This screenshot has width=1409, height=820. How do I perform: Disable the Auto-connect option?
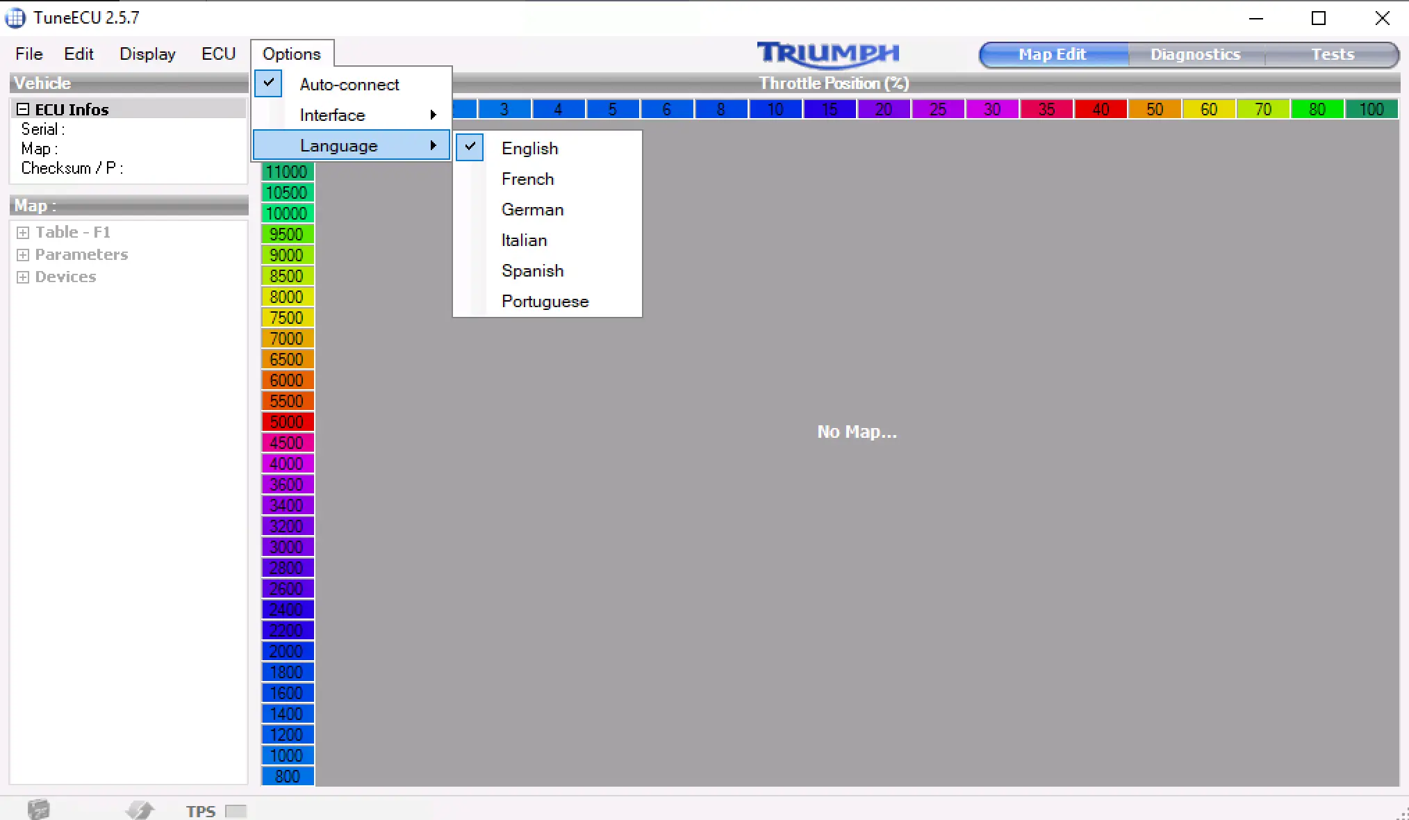tap(268, 83)
